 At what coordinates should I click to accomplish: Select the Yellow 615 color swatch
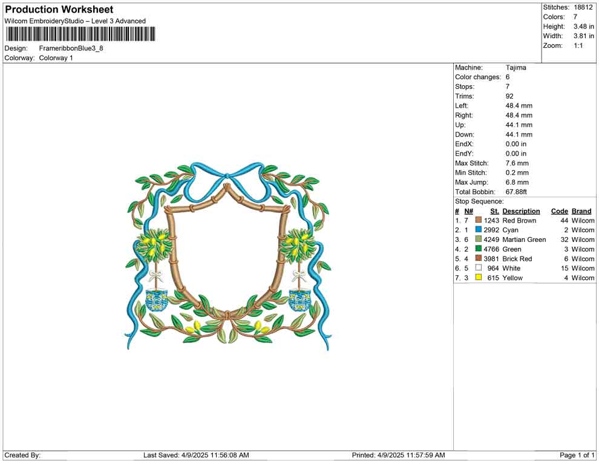tap(478, 277)
